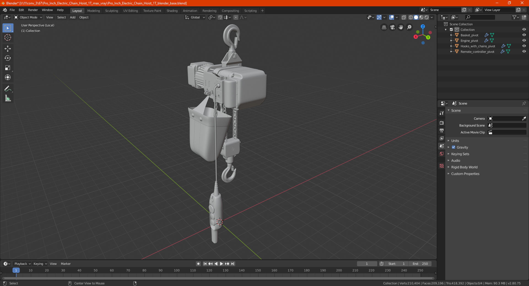Open the Texture properties tab icon
This screenshot has height=286, width=529.
pyautogui.click(x=442, y=166)
